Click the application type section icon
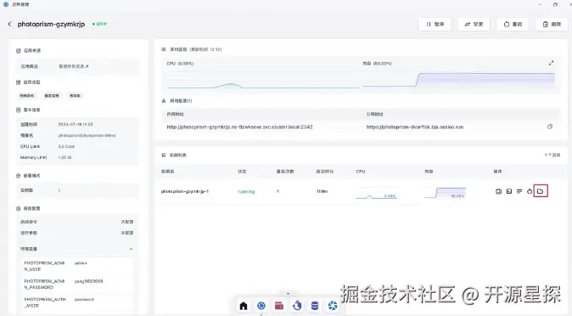 coord(18,82)
